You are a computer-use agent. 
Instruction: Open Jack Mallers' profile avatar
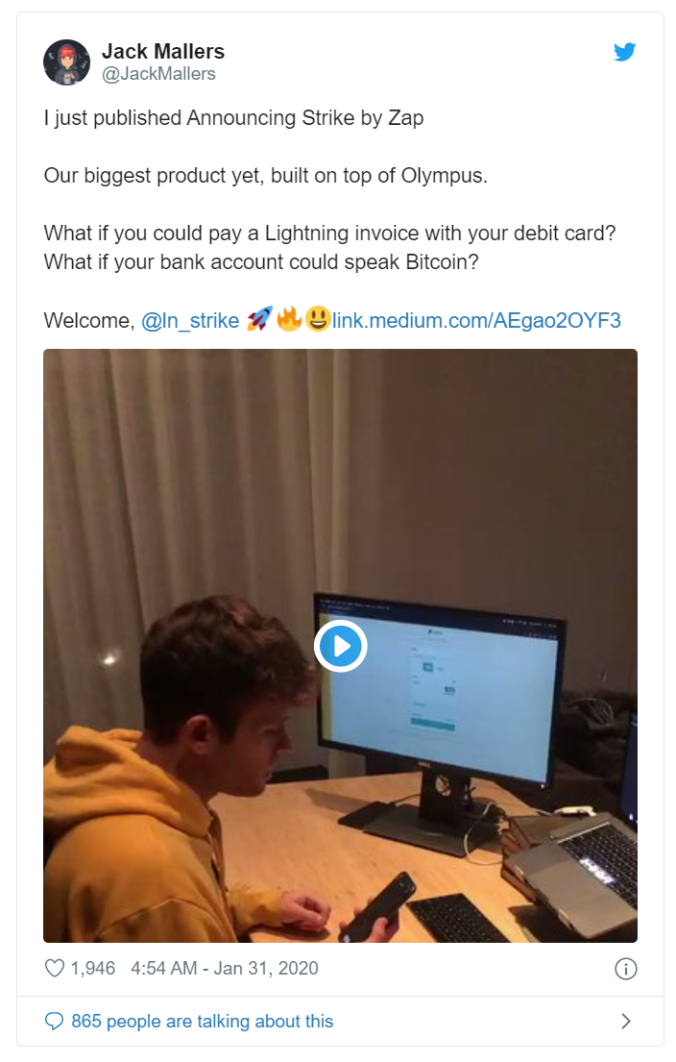coord(67,62)
